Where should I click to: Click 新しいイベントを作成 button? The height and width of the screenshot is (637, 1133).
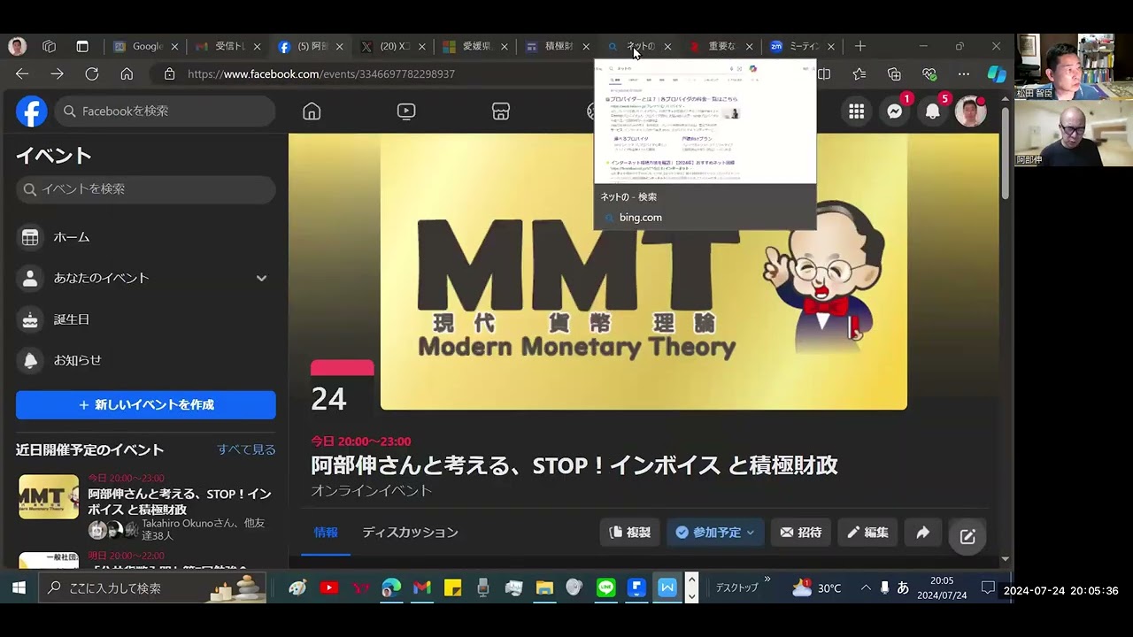[x=146, y=405]
